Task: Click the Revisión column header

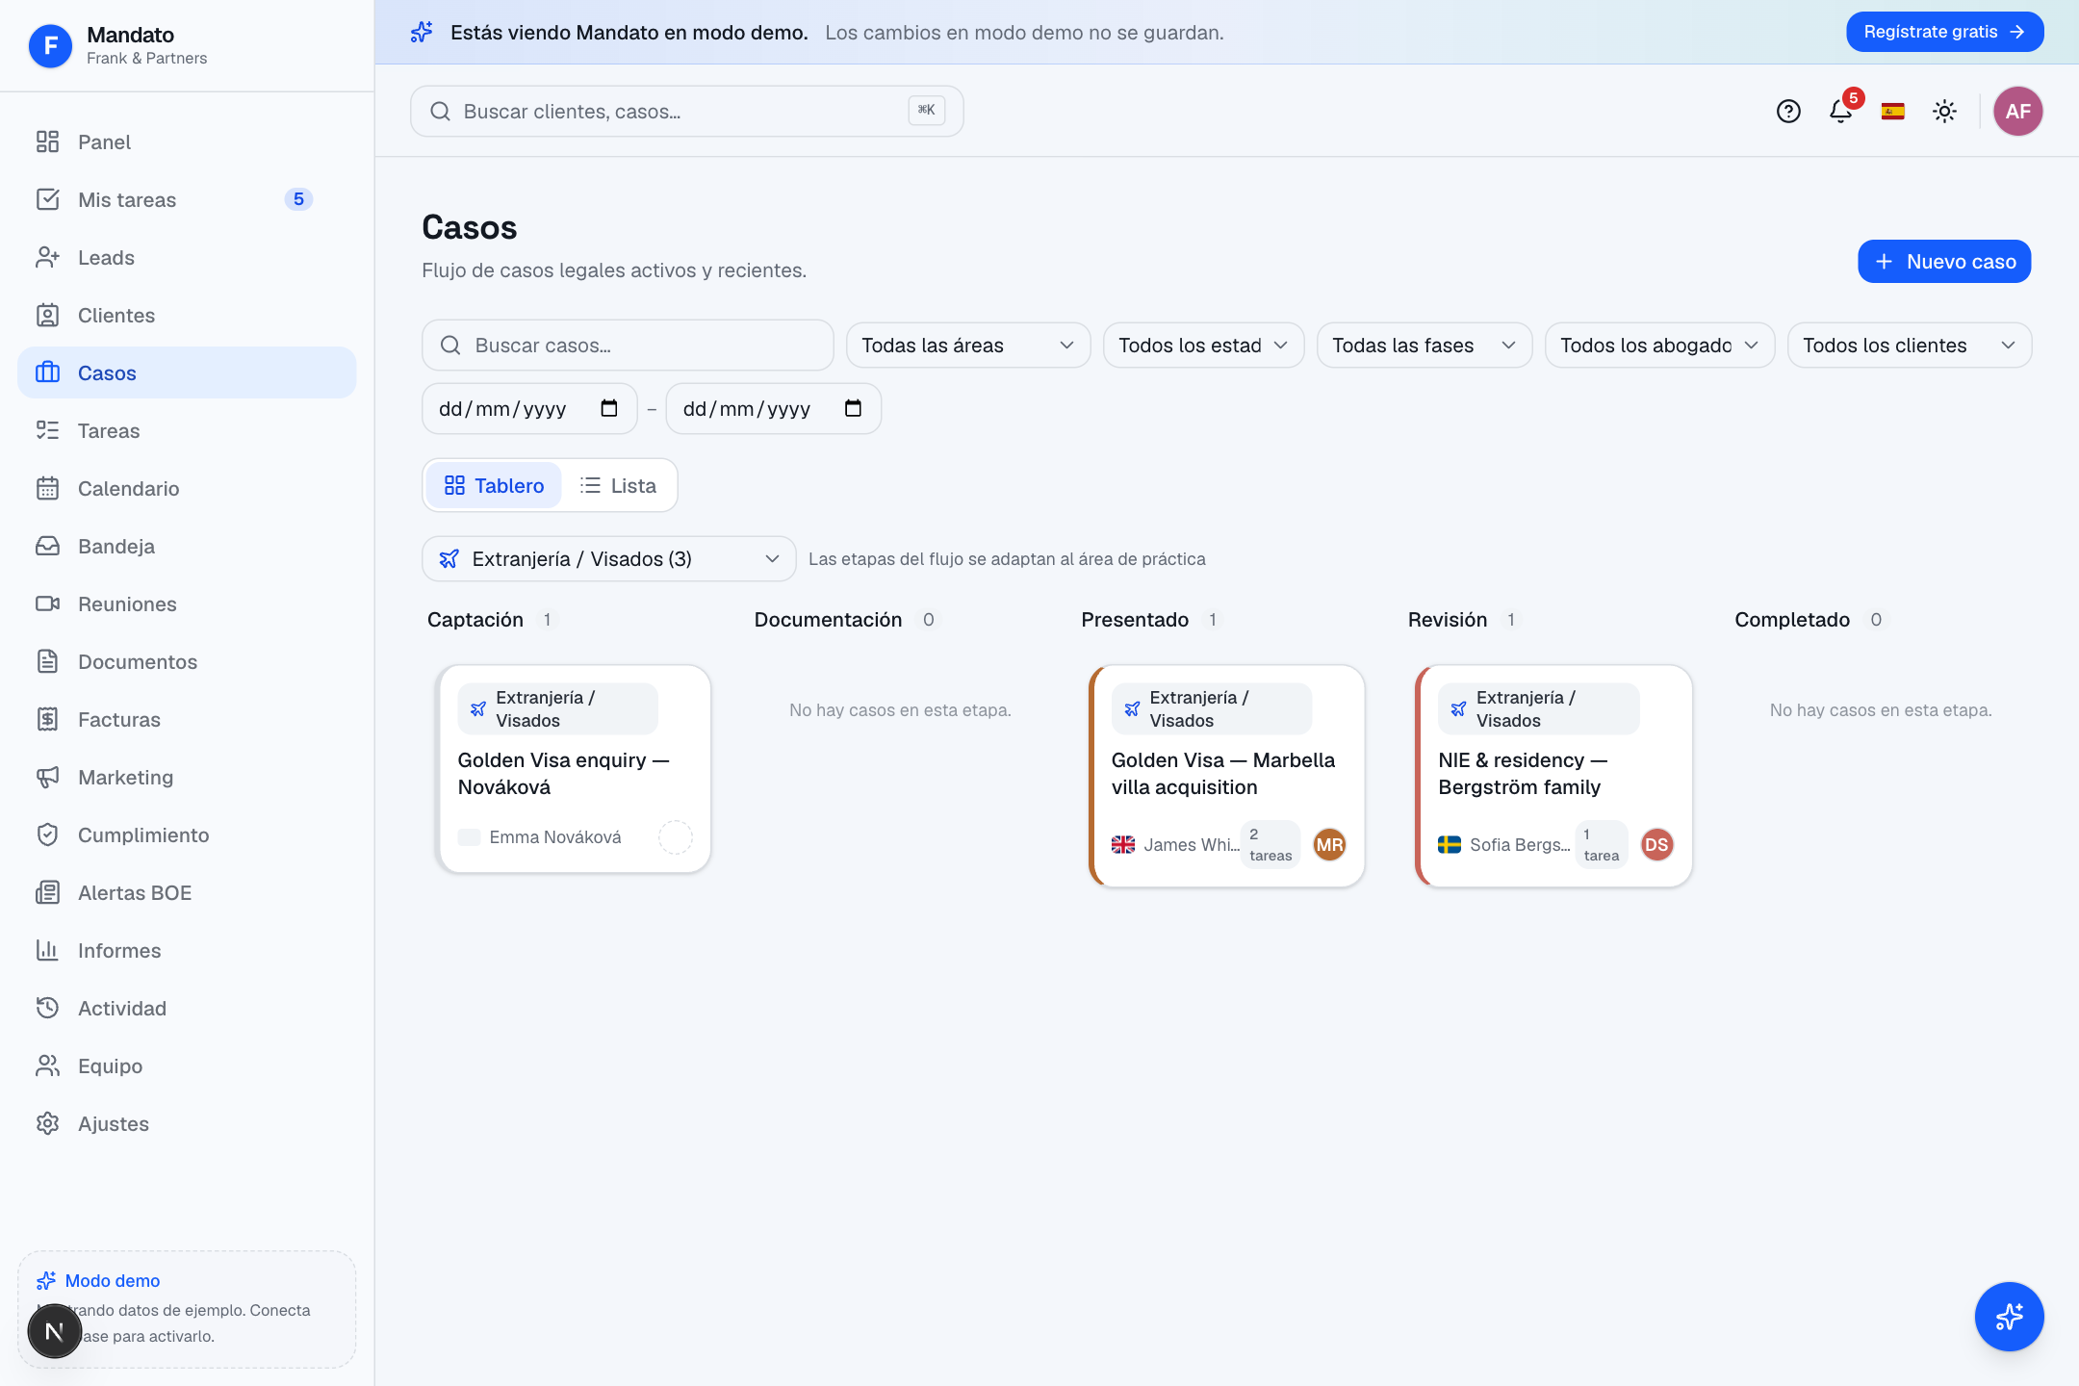Action: coord(1447,619)
